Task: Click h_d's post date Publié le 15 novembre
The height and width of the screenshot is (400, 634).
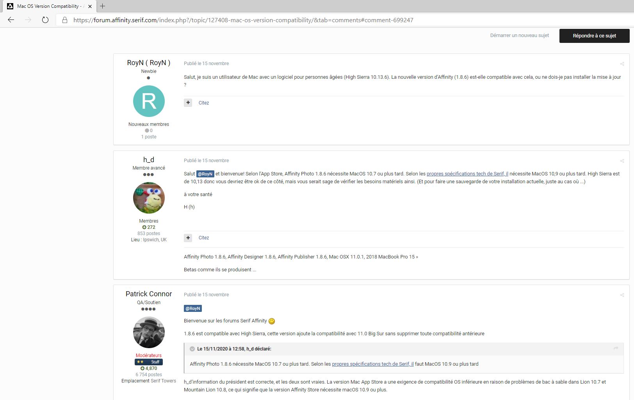Action: tap(207, 161)
